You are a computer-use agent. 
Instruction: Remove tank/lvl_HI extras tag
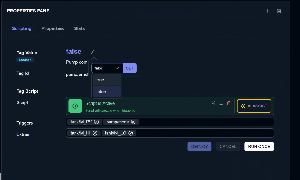(95, 133)
